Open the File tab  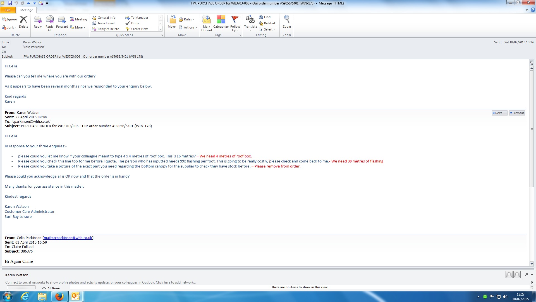click(x=8, y=10)
